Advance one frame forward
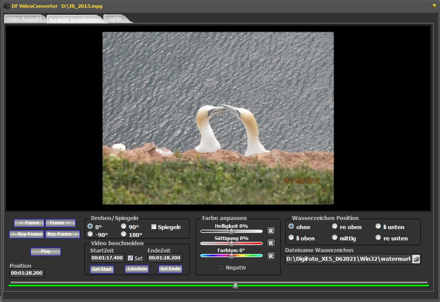The width and height of the screenshot is (440, 302). [x=60, y=223]
